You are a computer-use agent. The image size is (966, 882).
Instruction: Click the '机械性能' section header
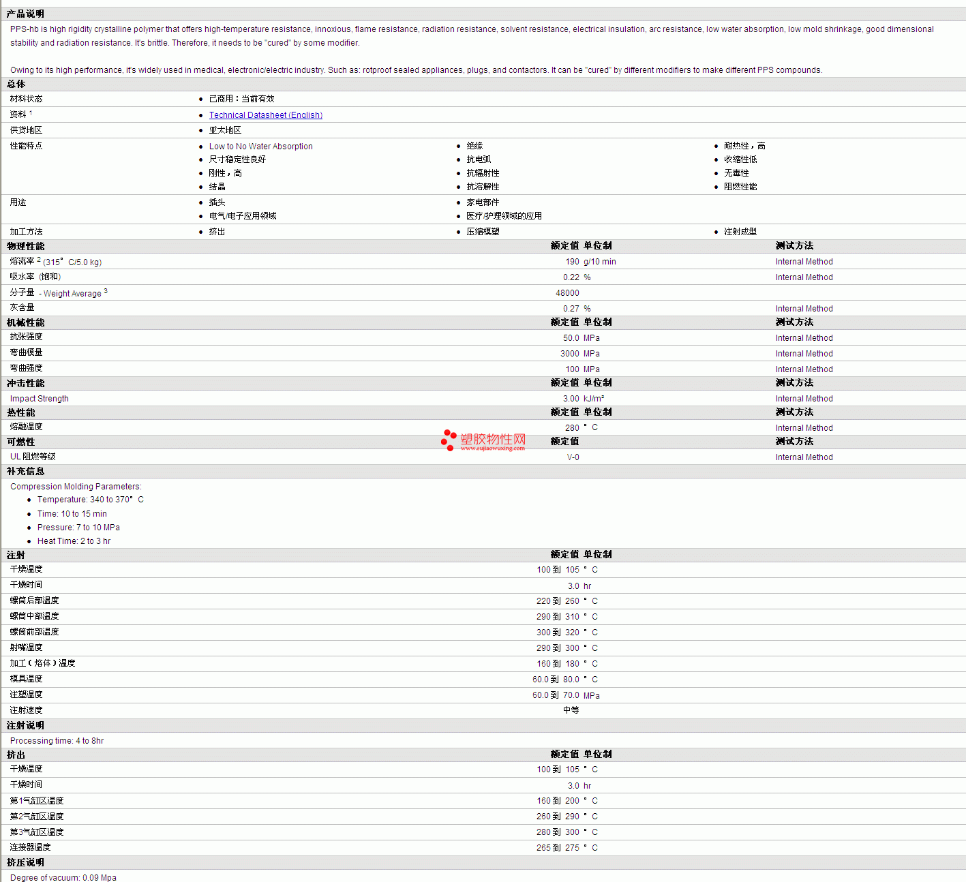[x=25, y=322]
